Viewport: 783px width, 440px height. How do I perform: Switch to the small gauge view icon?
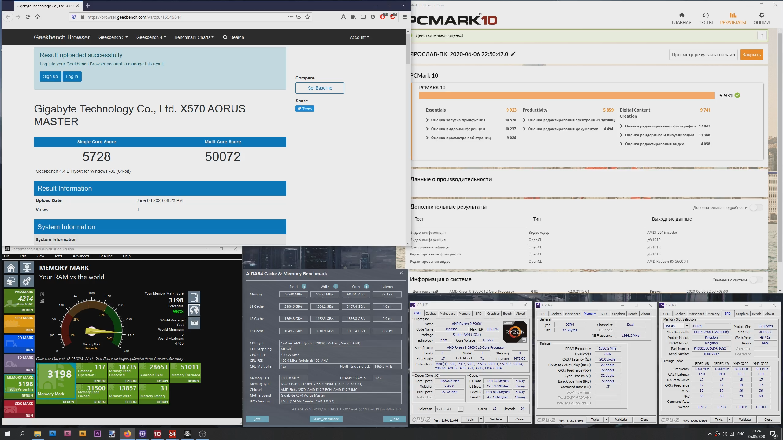[x=42, y=294]
